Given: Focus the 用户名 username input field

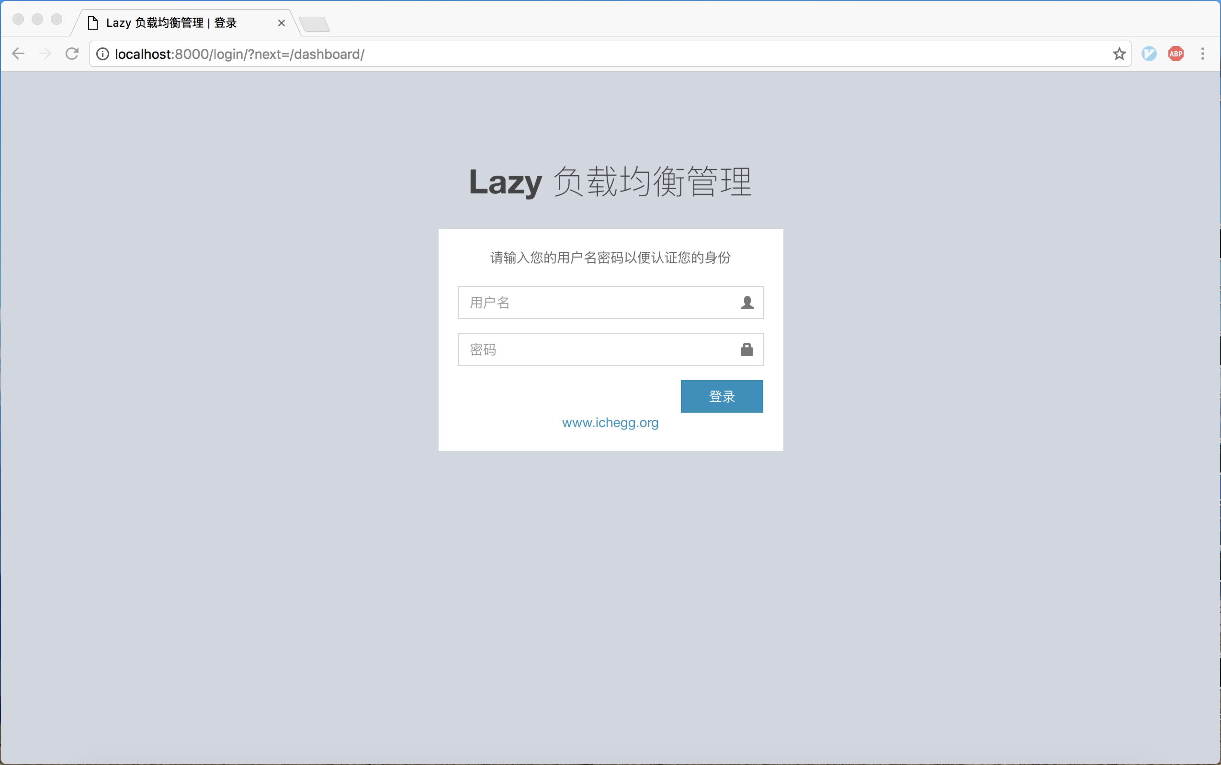Looking at the screenshot, I should [597, 303].
